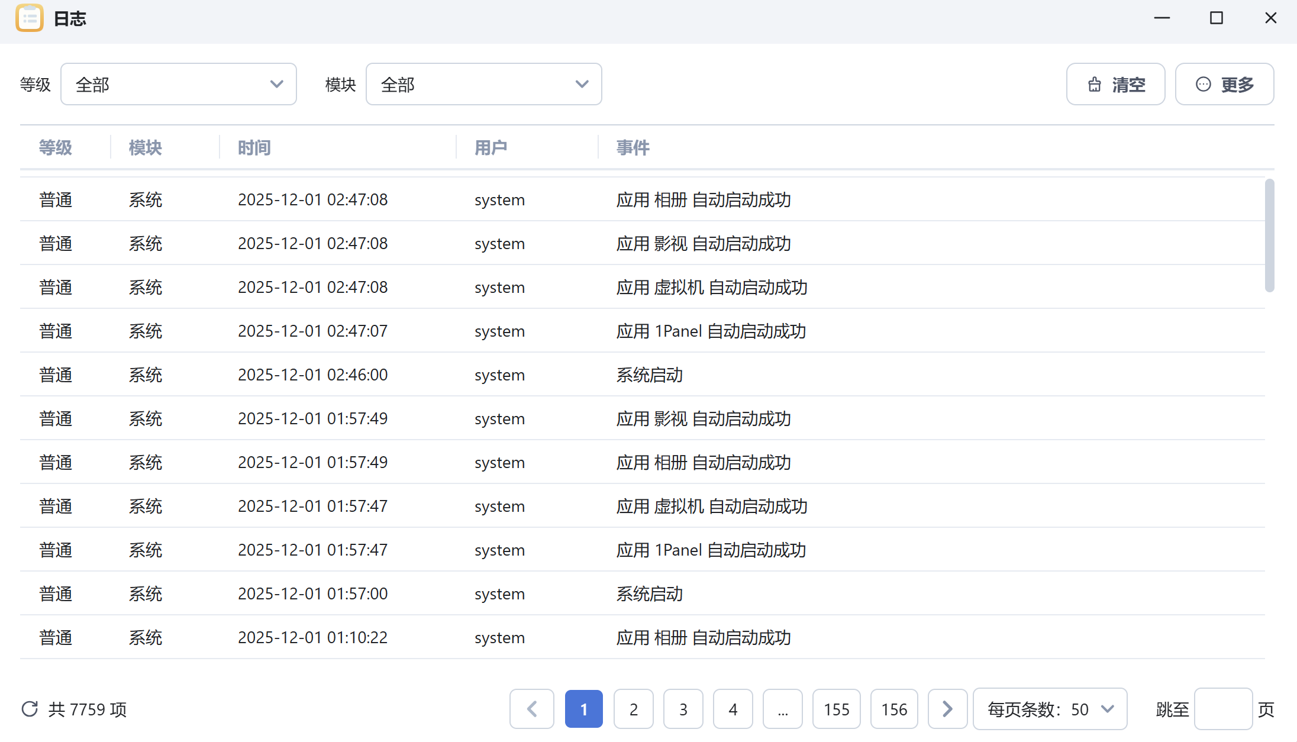Click the 清空 clear logs button
1297x742 pixels.
[x=1115, y=85]
